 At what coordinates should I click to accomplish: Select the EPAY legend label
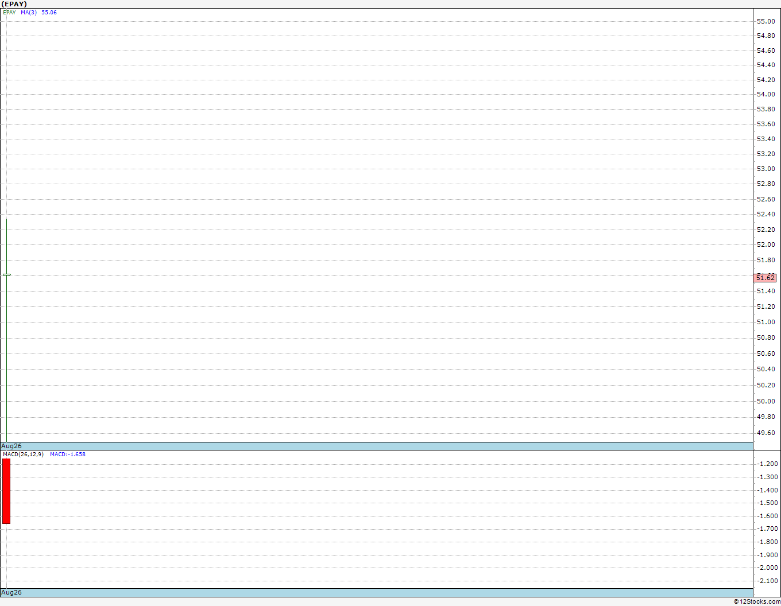9,13
